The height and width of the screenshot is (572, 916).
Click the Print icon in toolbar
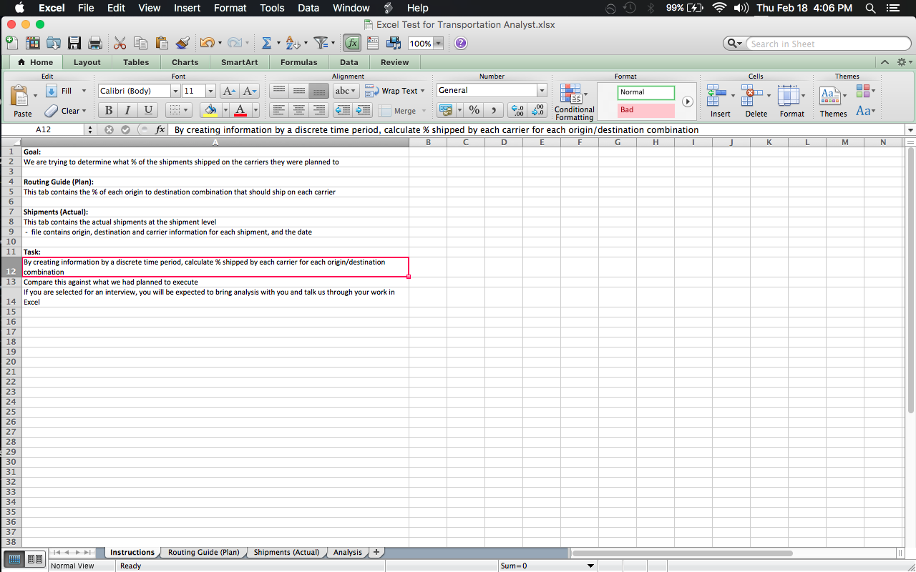(x=94, y=43)
